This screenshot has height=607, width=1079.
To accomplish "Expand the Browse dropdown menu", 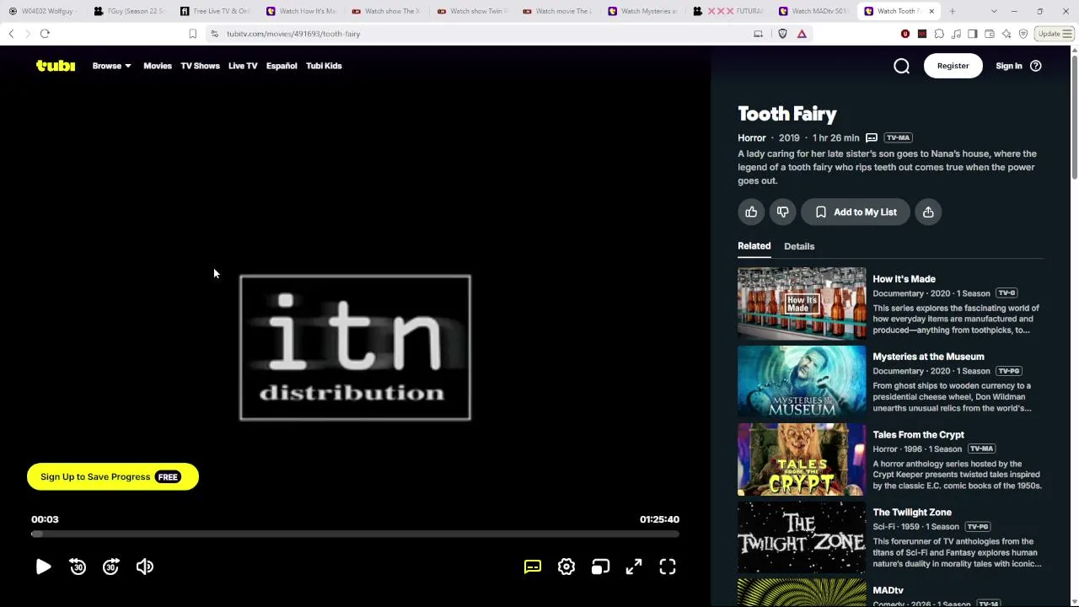I will coord(111,66).
